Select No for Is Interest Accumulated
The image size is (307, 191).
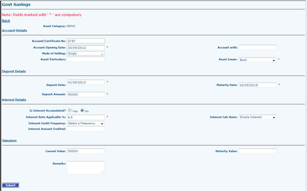(82, 110)
